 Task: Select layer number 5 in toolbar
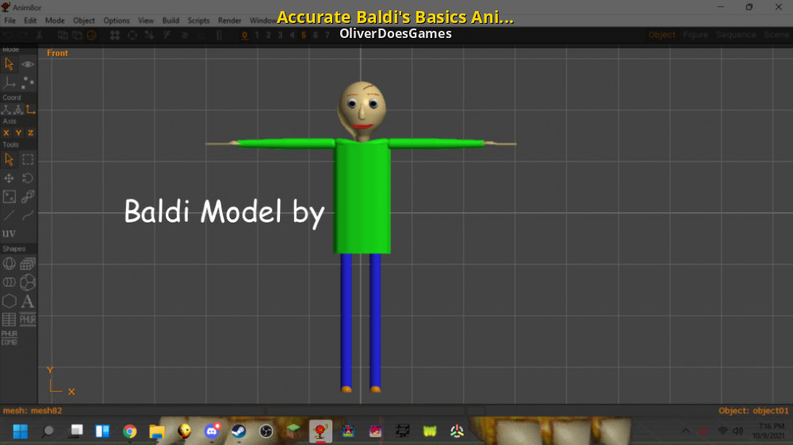(x=304, y=35)
